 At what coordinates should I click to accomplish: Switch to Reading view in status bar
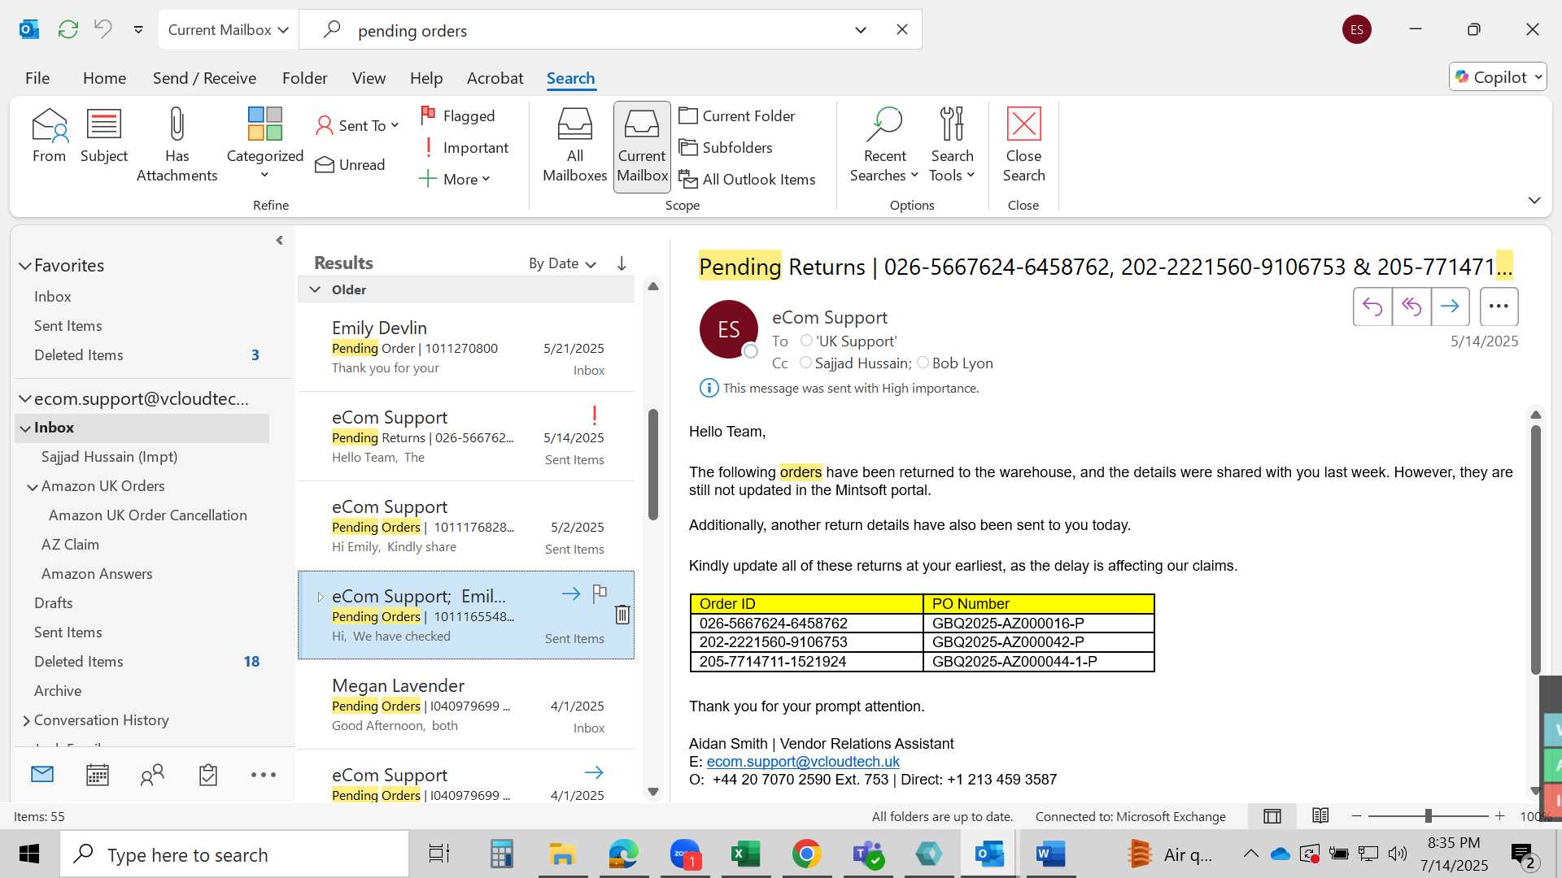pyautogui.click(x=1320, y=816)
